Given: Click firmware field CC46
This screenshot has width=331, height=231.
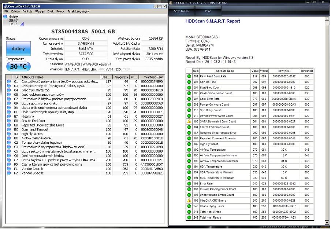Looking at the screenshot, I should tap(86, 38).
